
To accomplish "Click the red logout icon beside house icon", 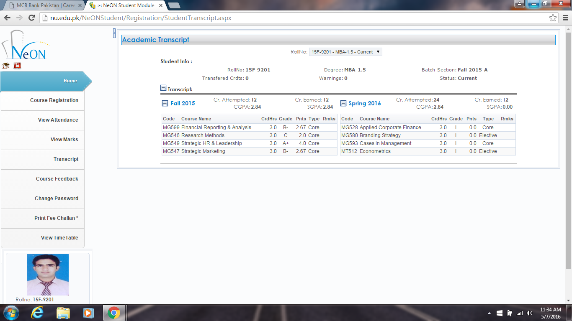I will click(17, 66).
